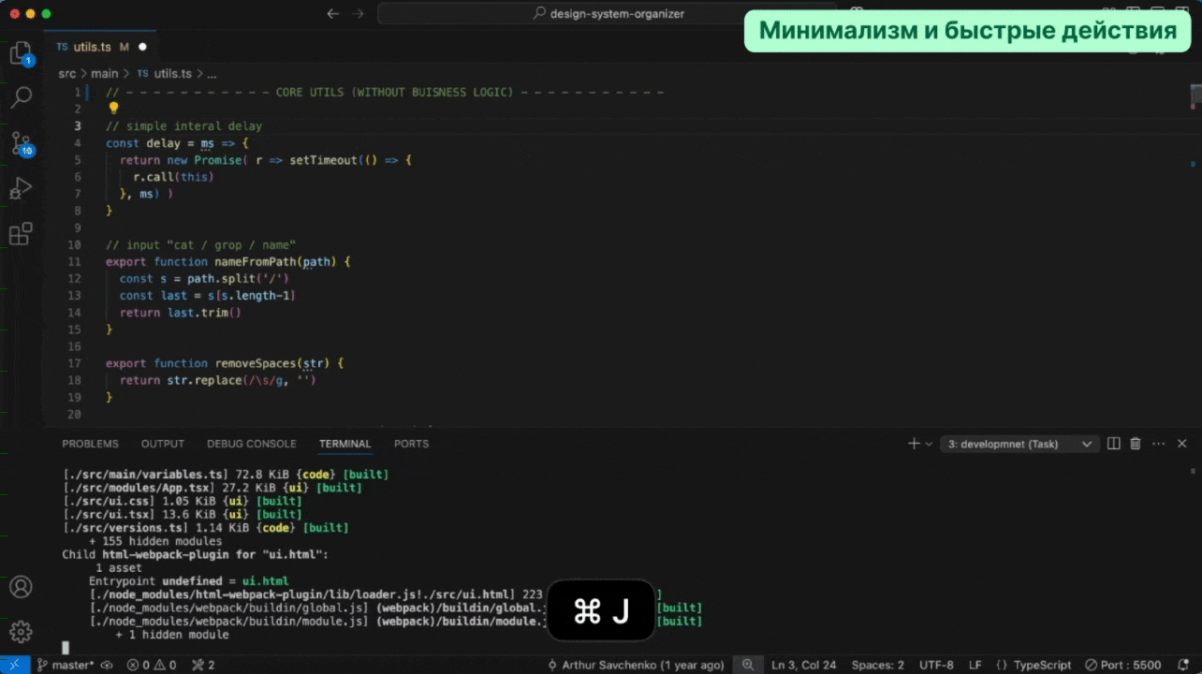Click the 'Arthur Savchenko (1 year ago)' blame item
This screenshot has width=1202, height=674.
(x=635, y=665)
